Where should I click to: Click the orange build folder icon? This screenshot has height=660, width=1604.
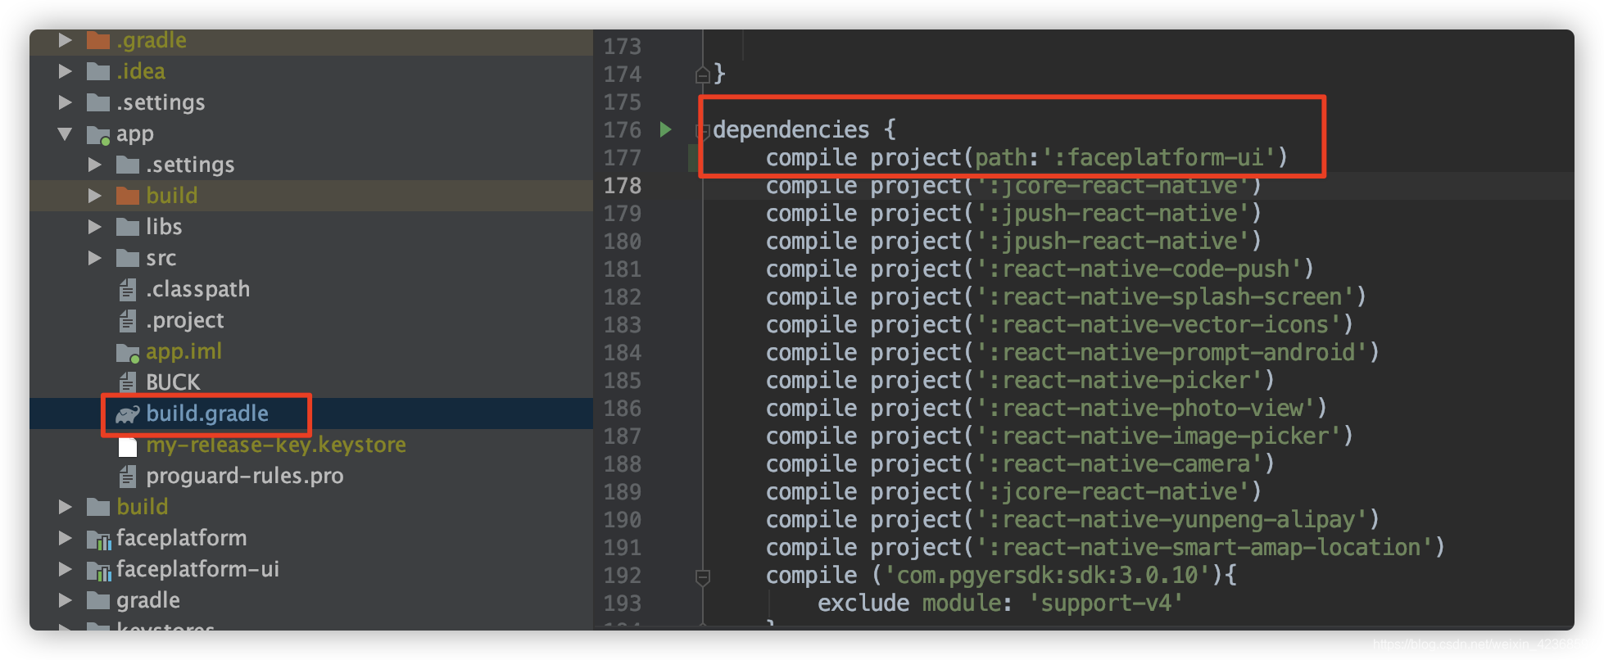point(128,196)
